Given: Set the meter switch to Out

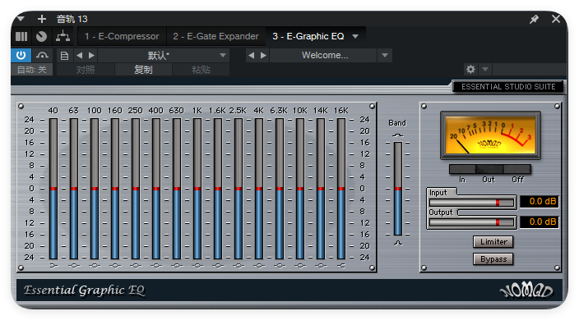Looking at the screenshot, I should (489, 169).
